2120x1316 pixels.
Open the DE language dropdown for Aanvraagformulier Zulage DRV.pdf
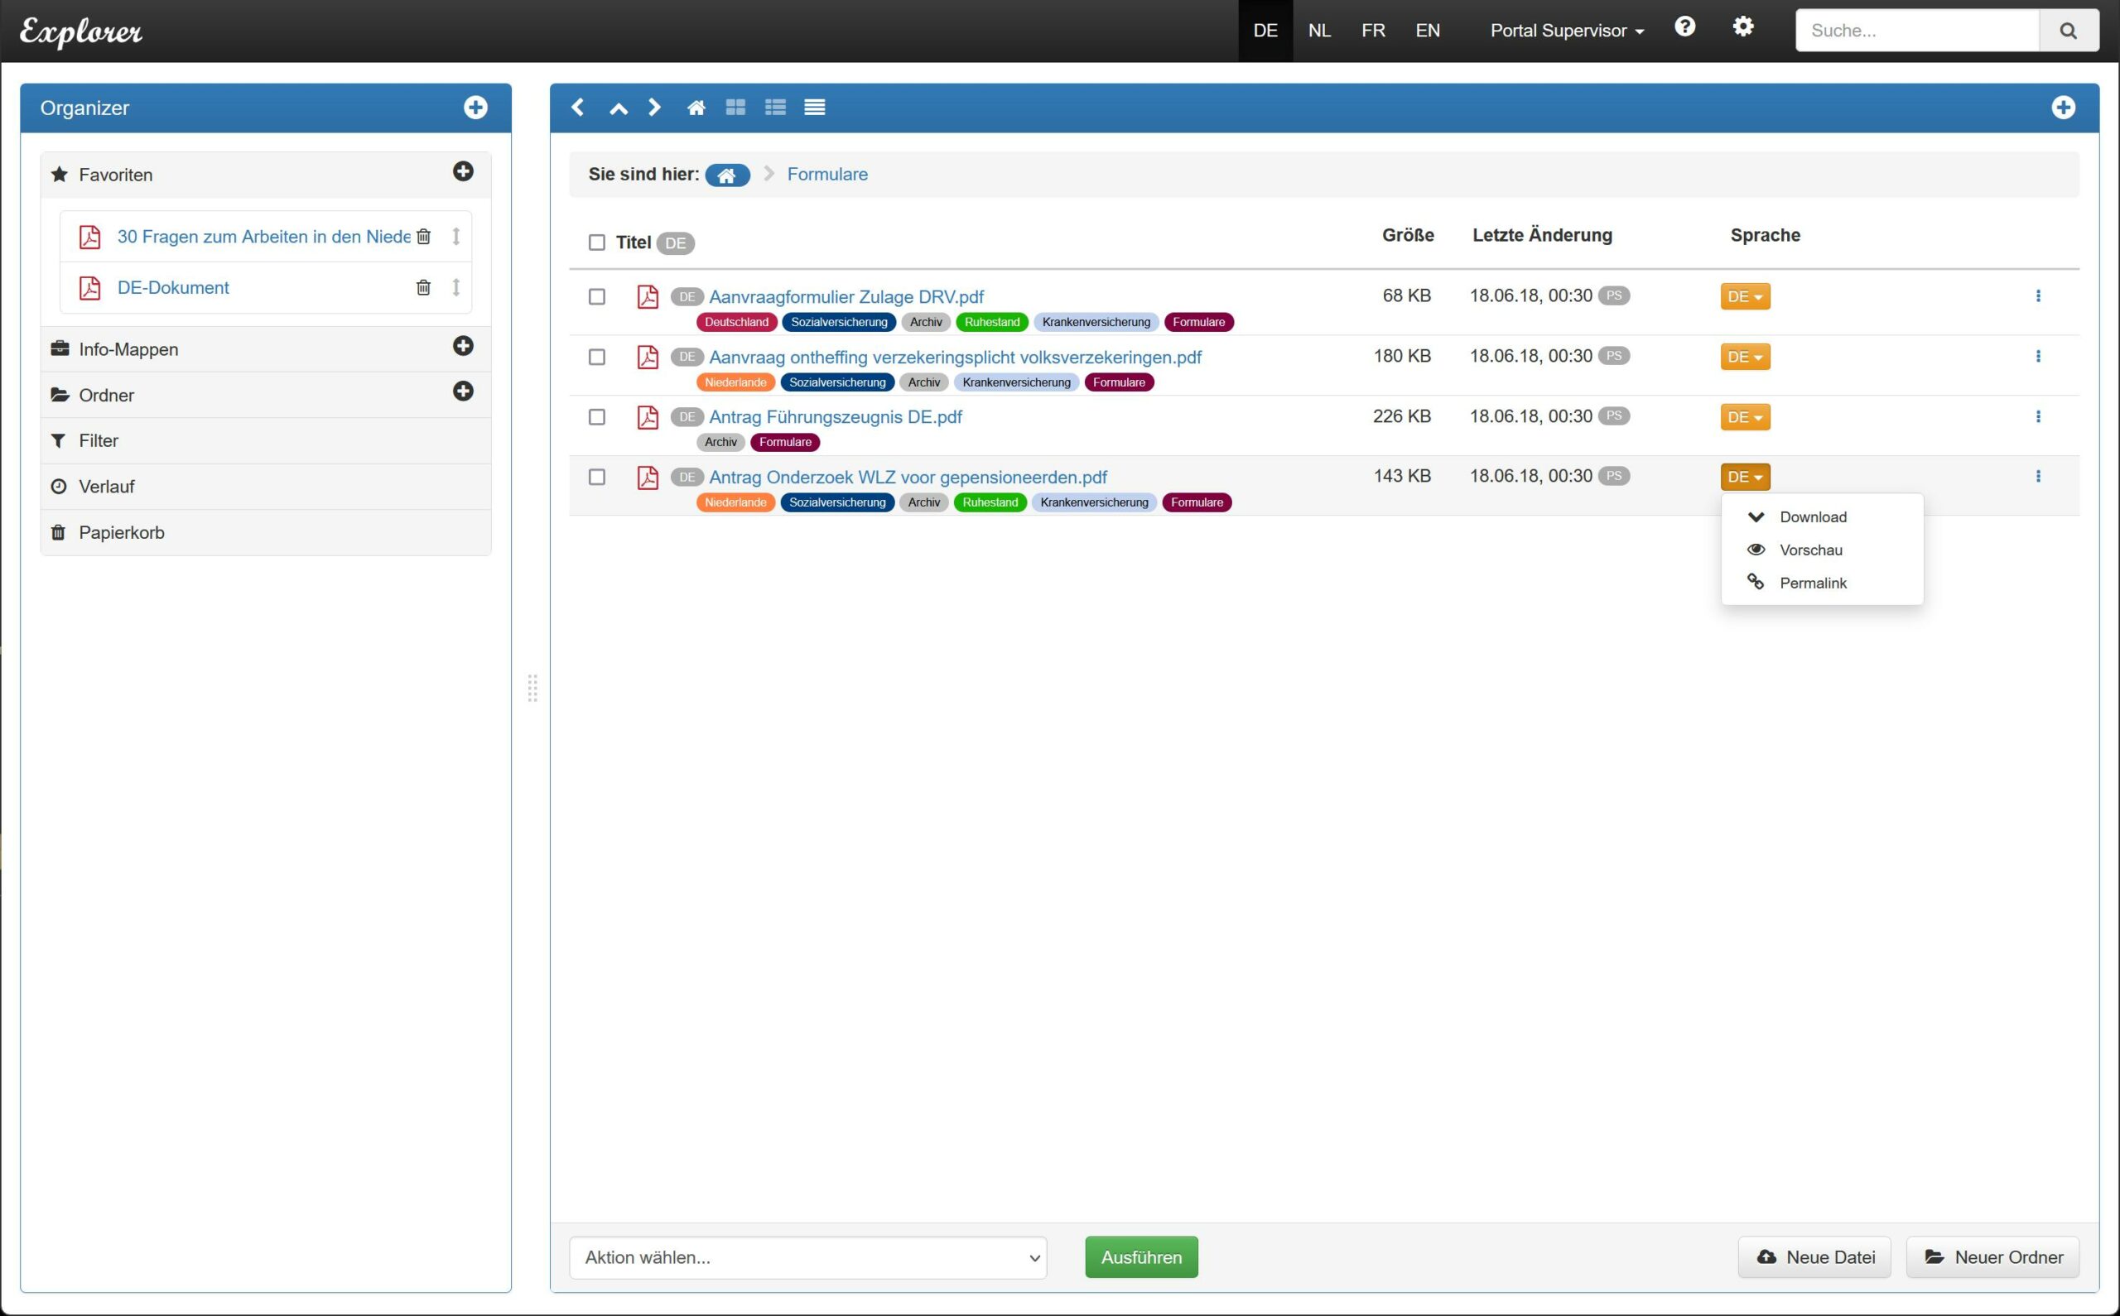(1745, 297)
